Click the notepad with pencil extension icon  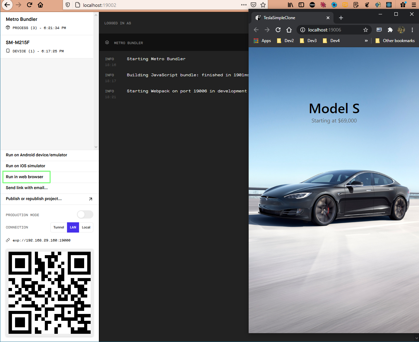(x=356, y=5)
